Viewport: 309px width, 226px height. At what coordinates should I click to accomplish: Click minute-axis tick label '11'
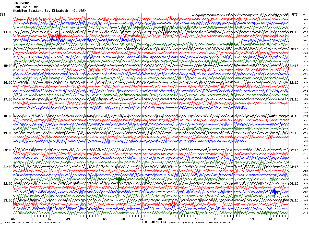215,219
